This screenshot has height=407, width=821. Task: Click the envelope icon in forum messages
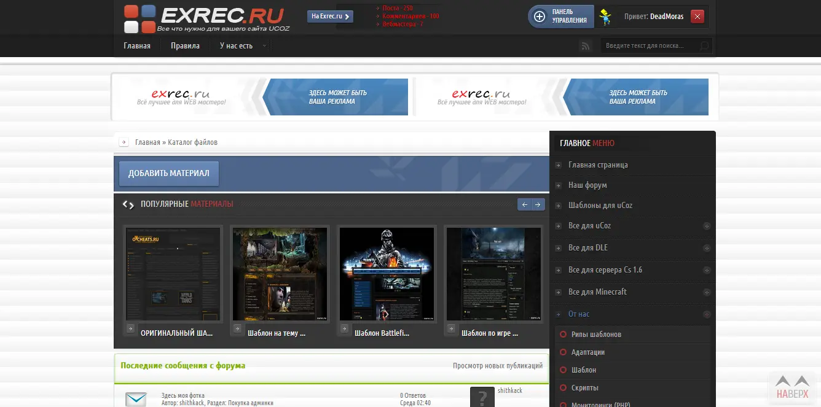[x=136, y=398]
